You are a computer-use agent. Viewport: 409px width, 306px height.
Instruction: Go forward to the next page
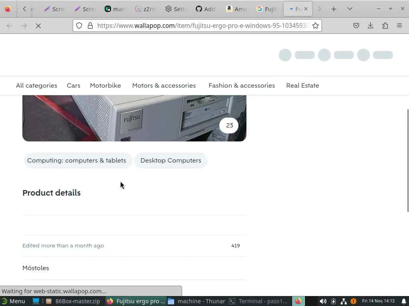[24, 26]
